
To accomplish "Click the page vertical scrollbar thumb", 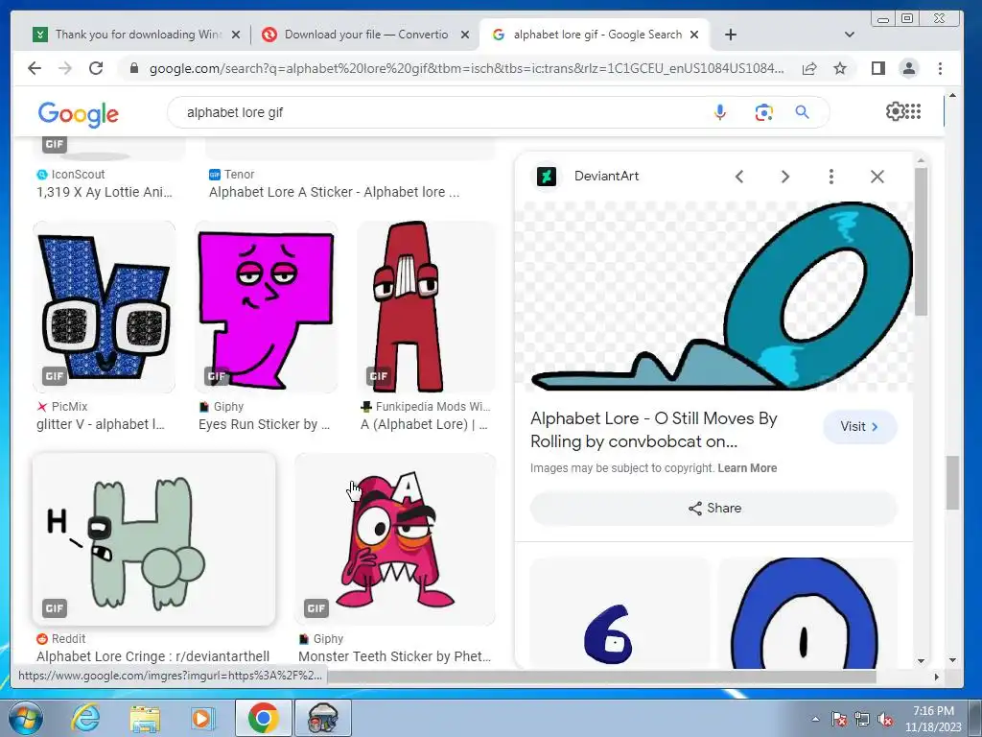I will (x=952, y=483).
